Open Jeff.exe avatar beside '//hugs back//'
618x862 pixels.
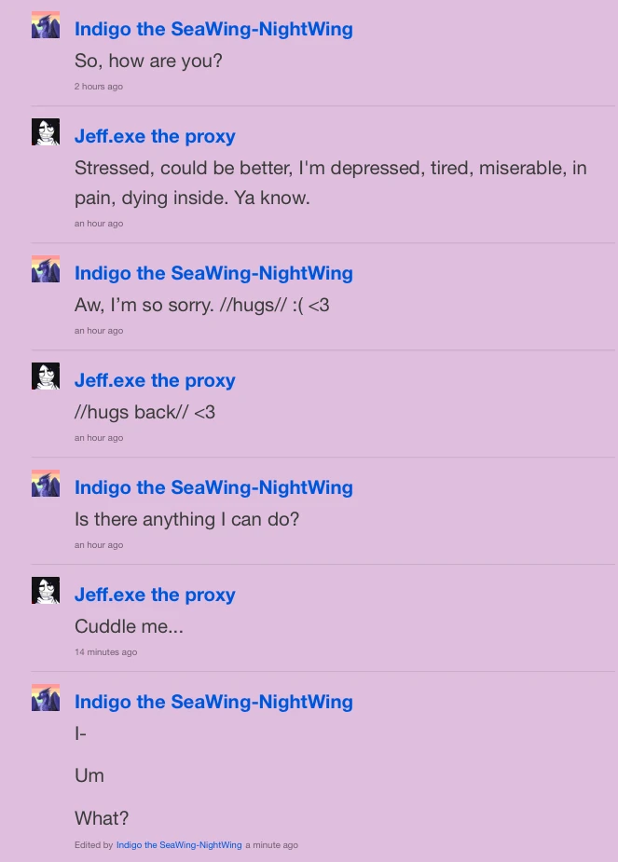click(46, 376)
